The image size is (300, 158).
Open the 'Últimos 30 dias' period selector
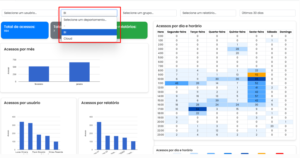[x=267, y=13]
